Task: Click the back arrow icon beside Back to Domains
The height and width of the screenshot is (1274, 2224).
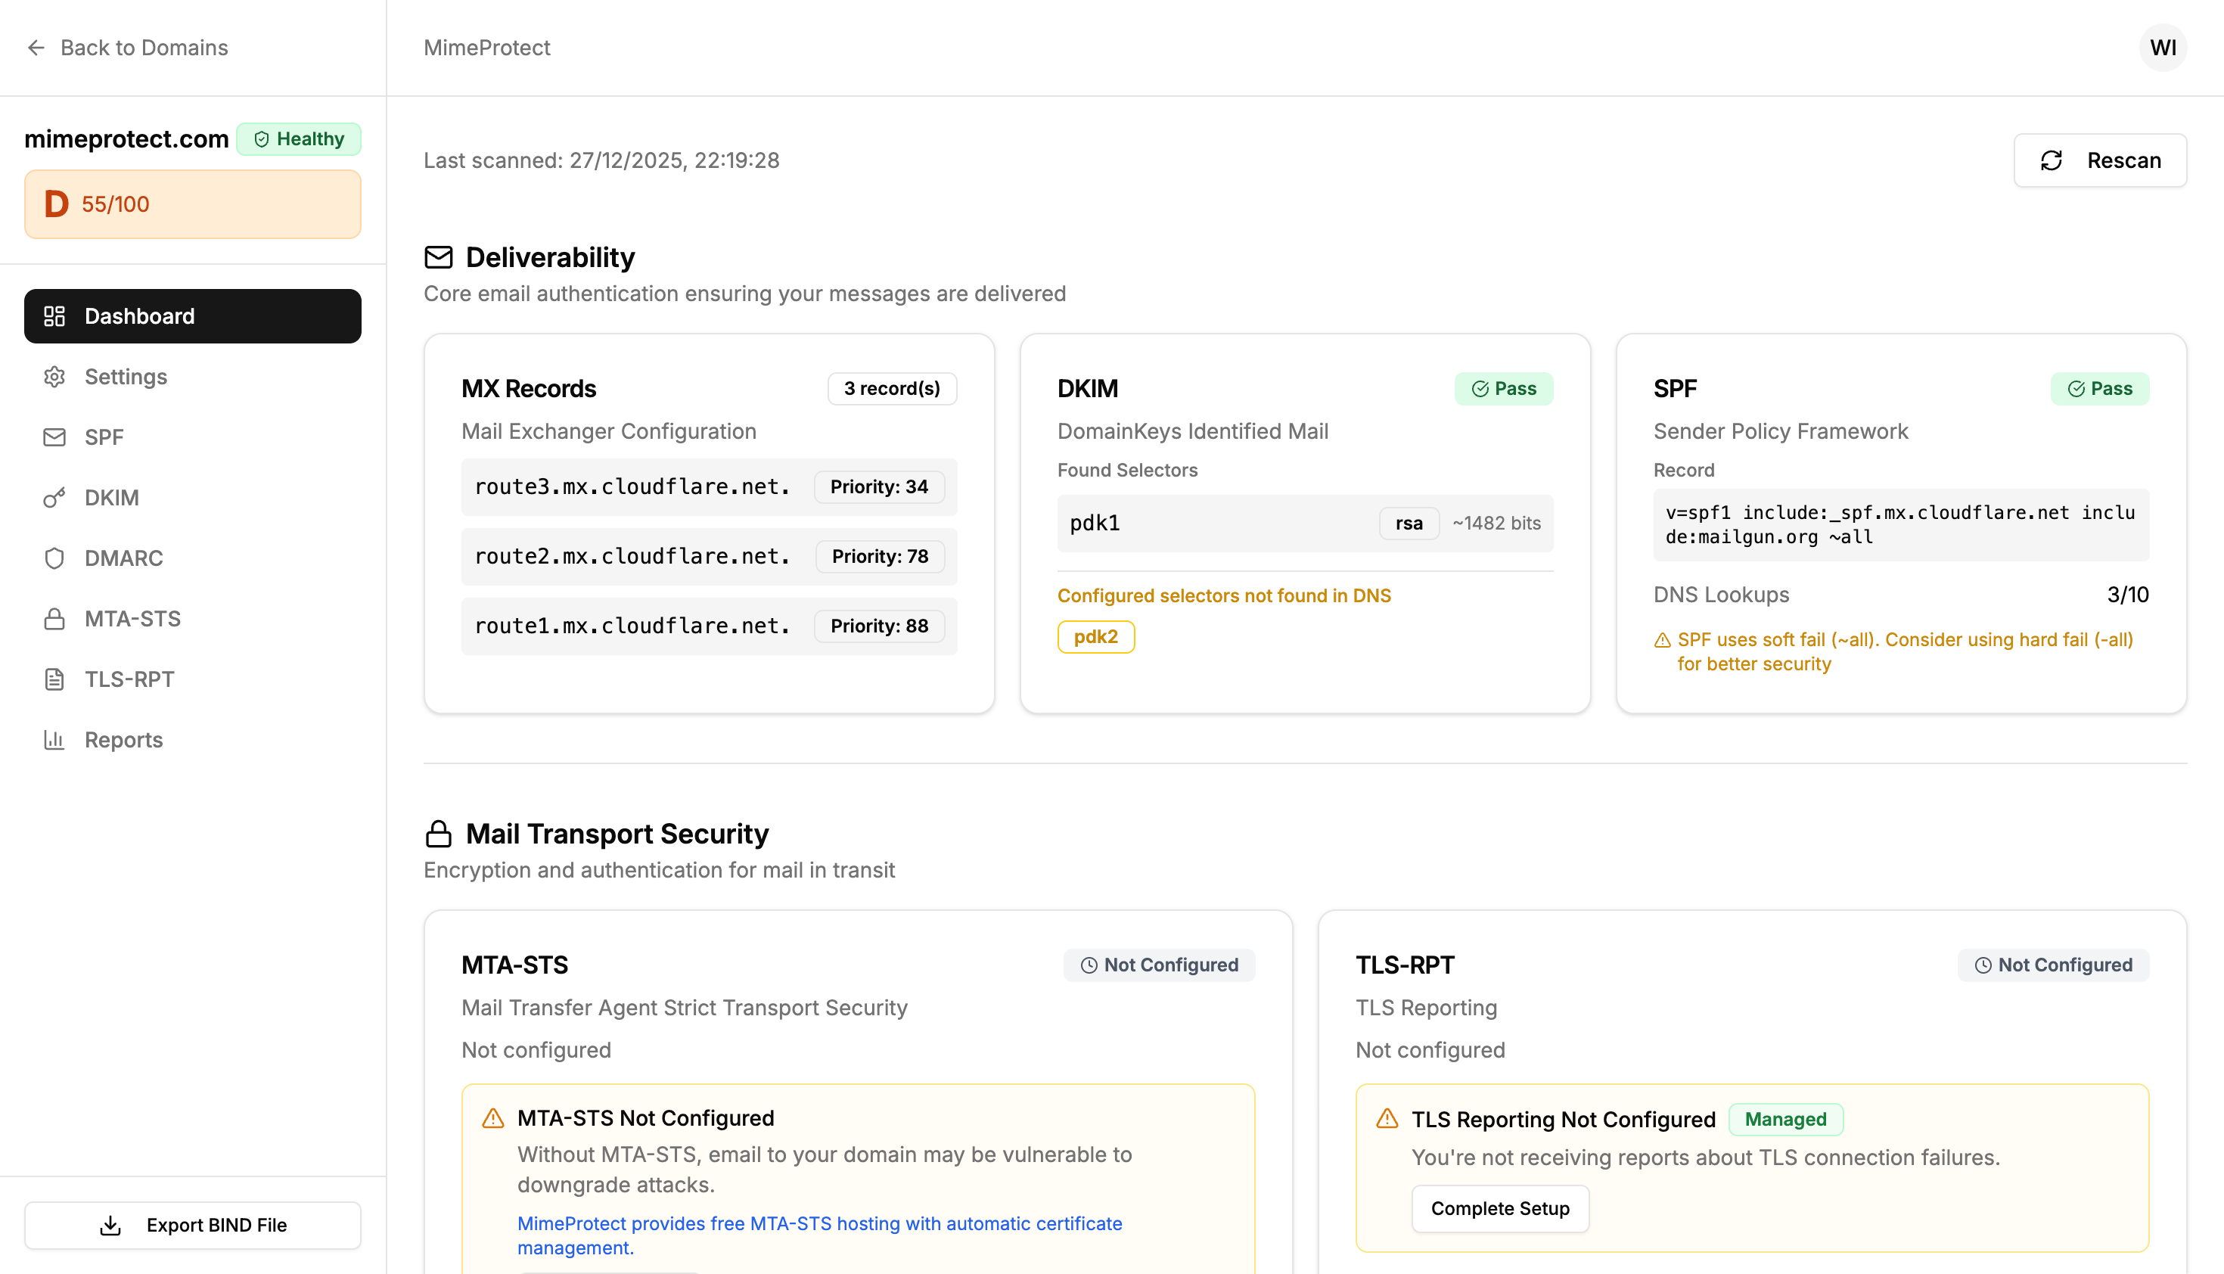Action: pyautogui.click(x=36, y=47)
